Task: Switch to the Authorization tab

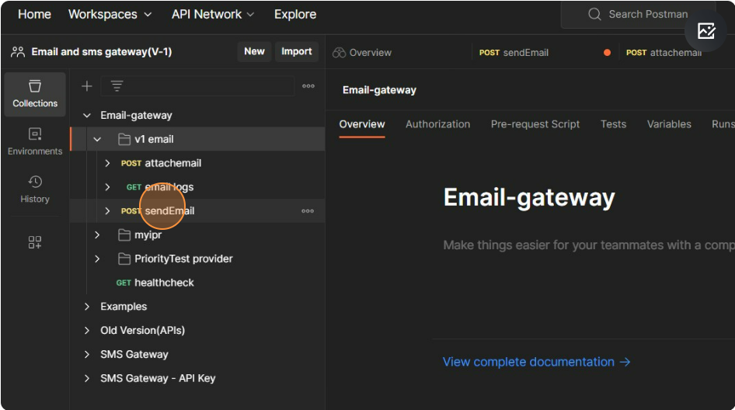Action: (437, 124)
